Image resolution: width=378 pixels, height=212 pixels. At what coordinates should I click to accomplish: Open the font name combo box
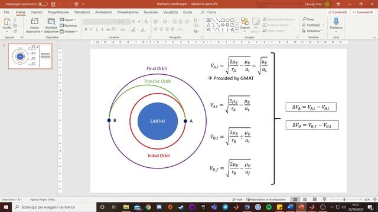pyautogui.click(x=101, y=22)
